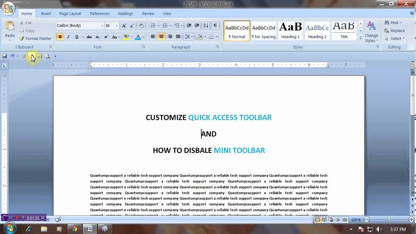Apply text highlight color
Viewport: 416px width, 234px height.
126,37
